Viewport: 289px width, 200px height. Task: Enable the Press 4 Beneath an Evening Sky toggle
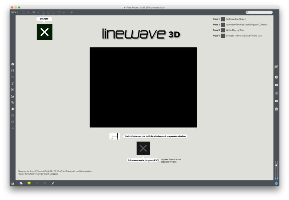(x=223, y=36)
